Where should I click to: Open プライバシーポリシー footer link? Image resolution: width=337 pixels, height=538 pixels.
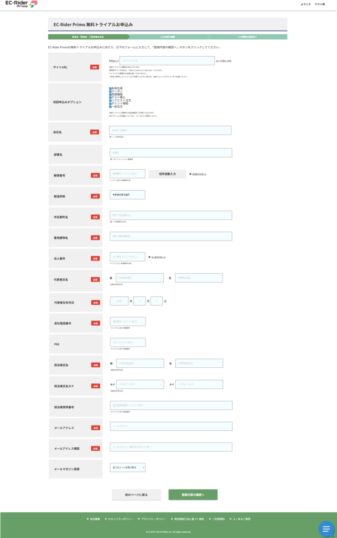153,519
